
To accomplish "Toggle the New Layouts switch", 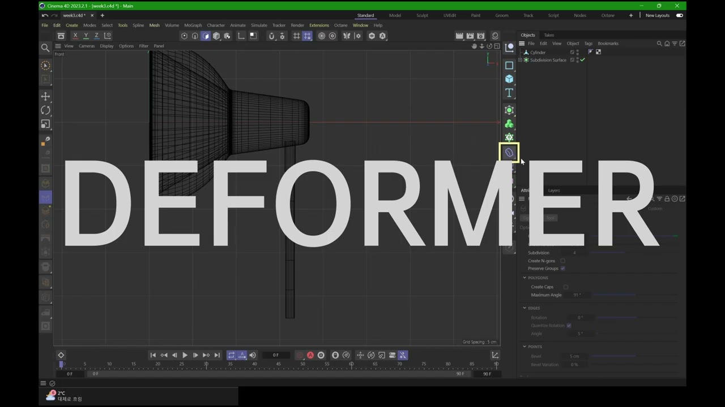I will [x=680, y=15].
